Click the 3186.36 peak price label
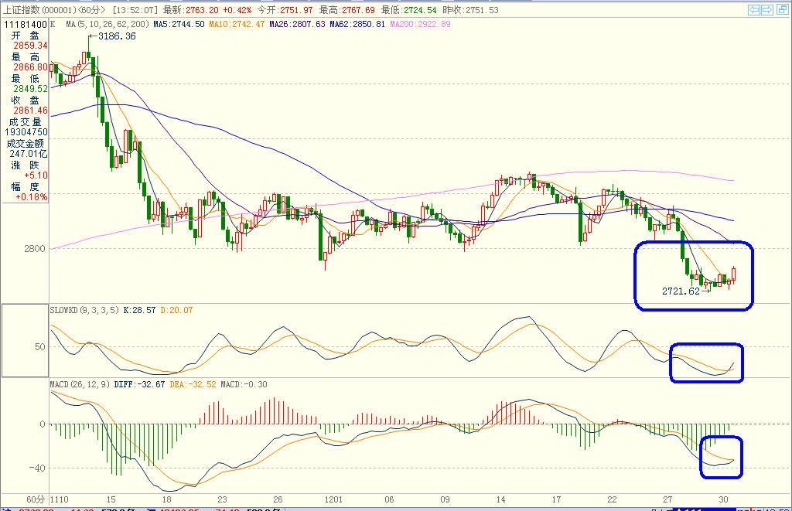Viewport: 792px width, 511px height. (117, 36)
